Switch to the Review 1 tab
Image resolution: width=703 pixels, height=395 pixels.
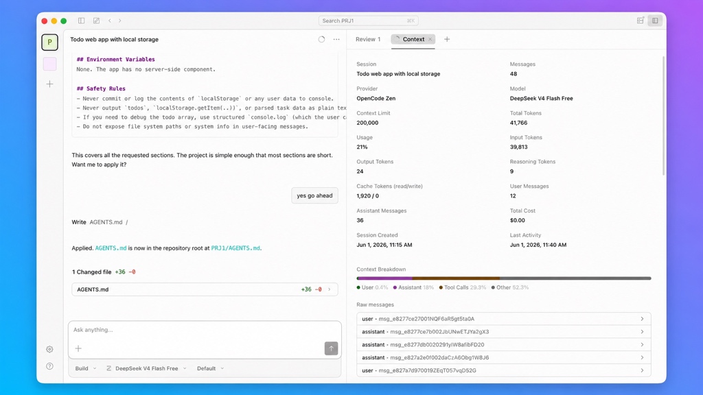(x=368, y=39)
